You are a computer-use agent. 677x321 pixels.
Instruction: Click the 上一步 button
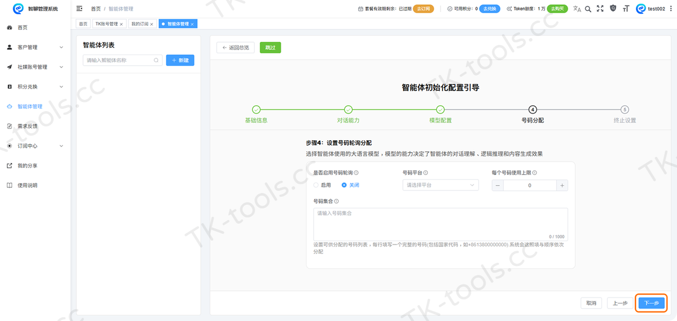click(x=620, y=303)
